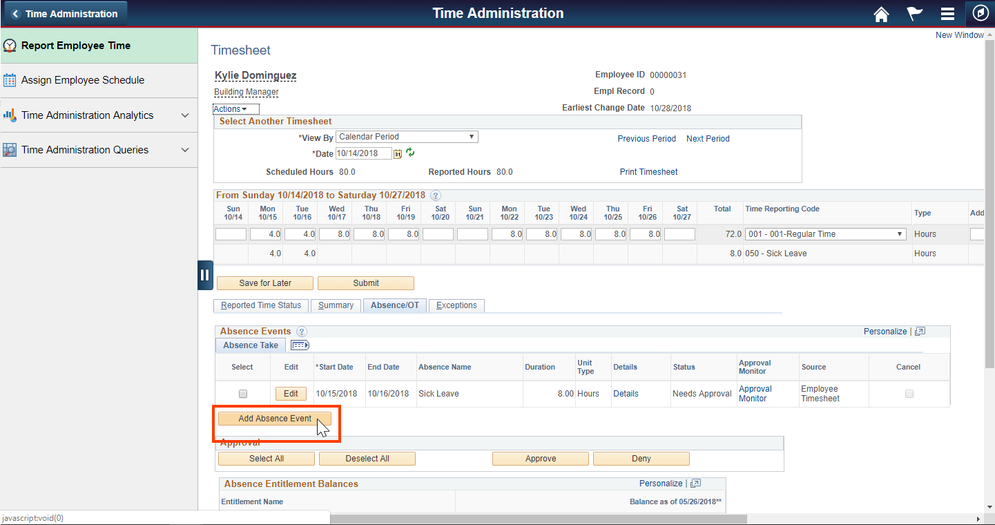This screenshot has width=995, height=525.
Task: Expand Time Administration Analytics
Action: coord(90,115)
